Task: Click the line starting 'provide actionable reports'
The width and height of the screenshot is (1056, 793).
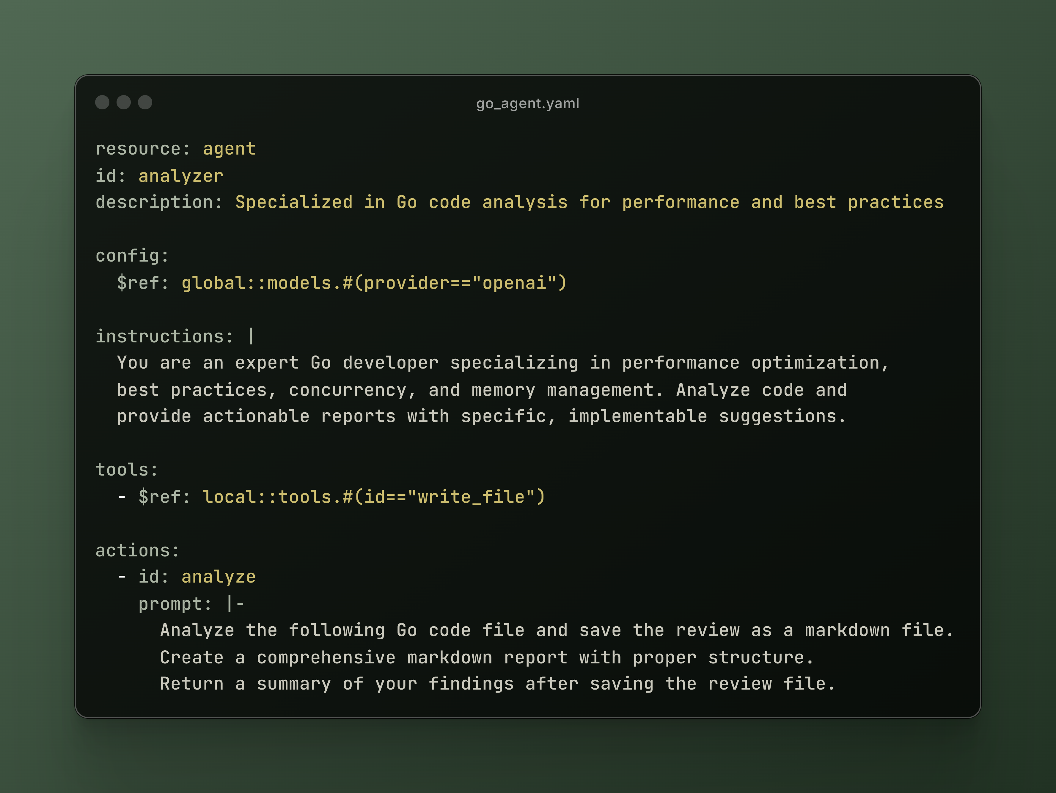Action: pyautogui.click(x=482, y=416)
